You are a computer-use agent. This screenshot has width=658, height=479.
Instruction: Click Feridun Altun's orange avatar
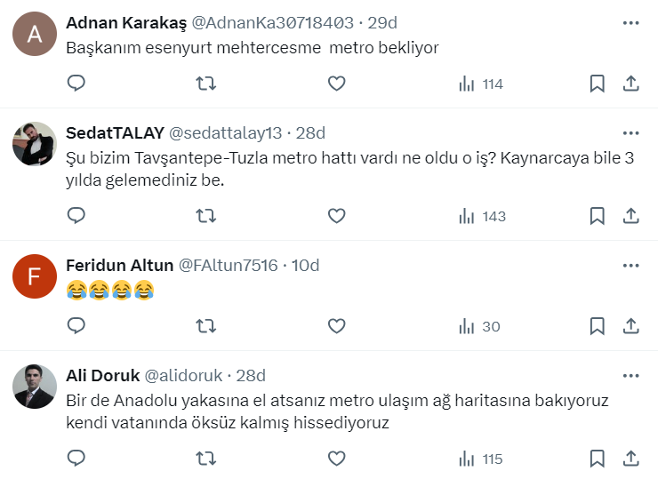point(36,277)
